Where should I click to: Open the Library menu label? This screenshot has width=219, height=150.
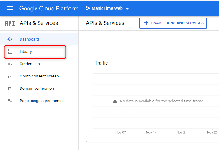click(x=26, y=52)
